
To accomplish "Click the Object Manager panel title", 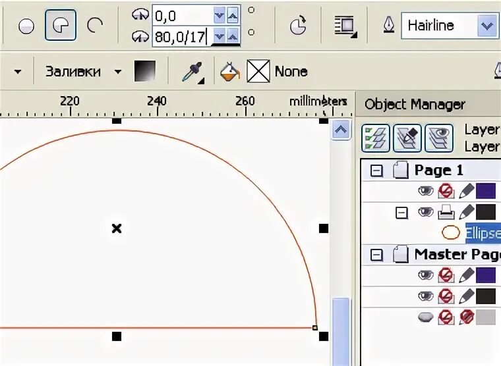I will 415,105.
